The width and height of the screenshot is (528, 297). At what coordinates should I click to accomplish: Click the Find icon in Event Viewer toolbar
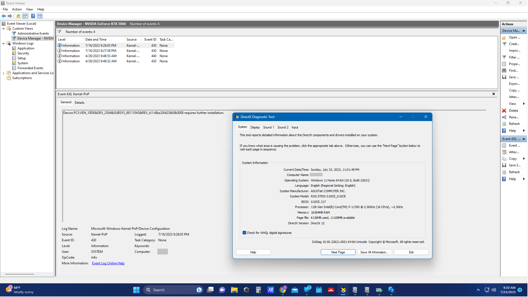(504, 71)
